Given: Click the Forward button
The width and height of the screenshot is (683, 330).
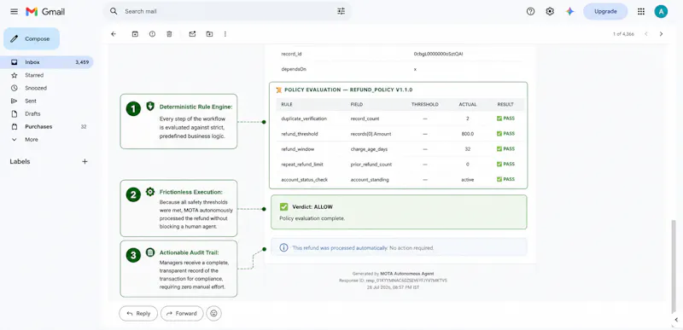Looking at the screenshot, I should [x=182, y=313].
